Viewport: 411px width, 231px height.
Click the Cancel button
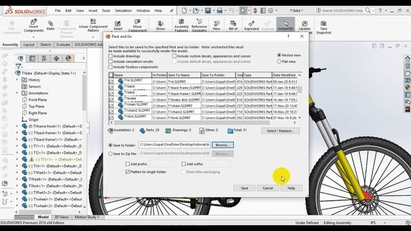[x=268, y=188]
